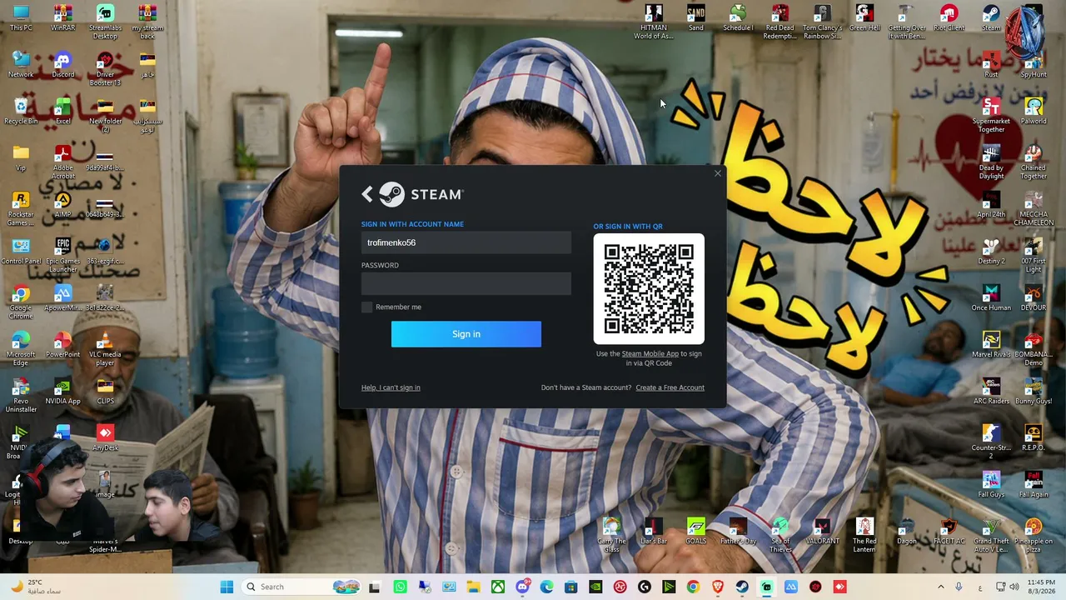
Task: Open WhatsApp from the taskbar
Action: coord(400,587)
